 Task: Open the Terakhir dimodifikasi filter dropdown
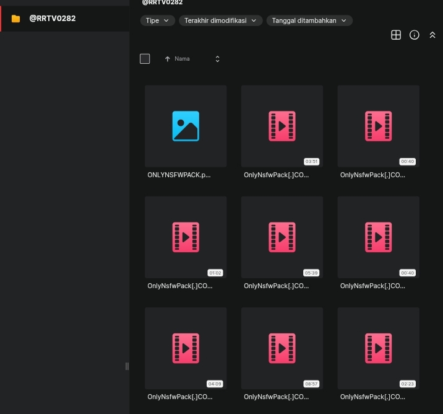(x=221, y=20)
